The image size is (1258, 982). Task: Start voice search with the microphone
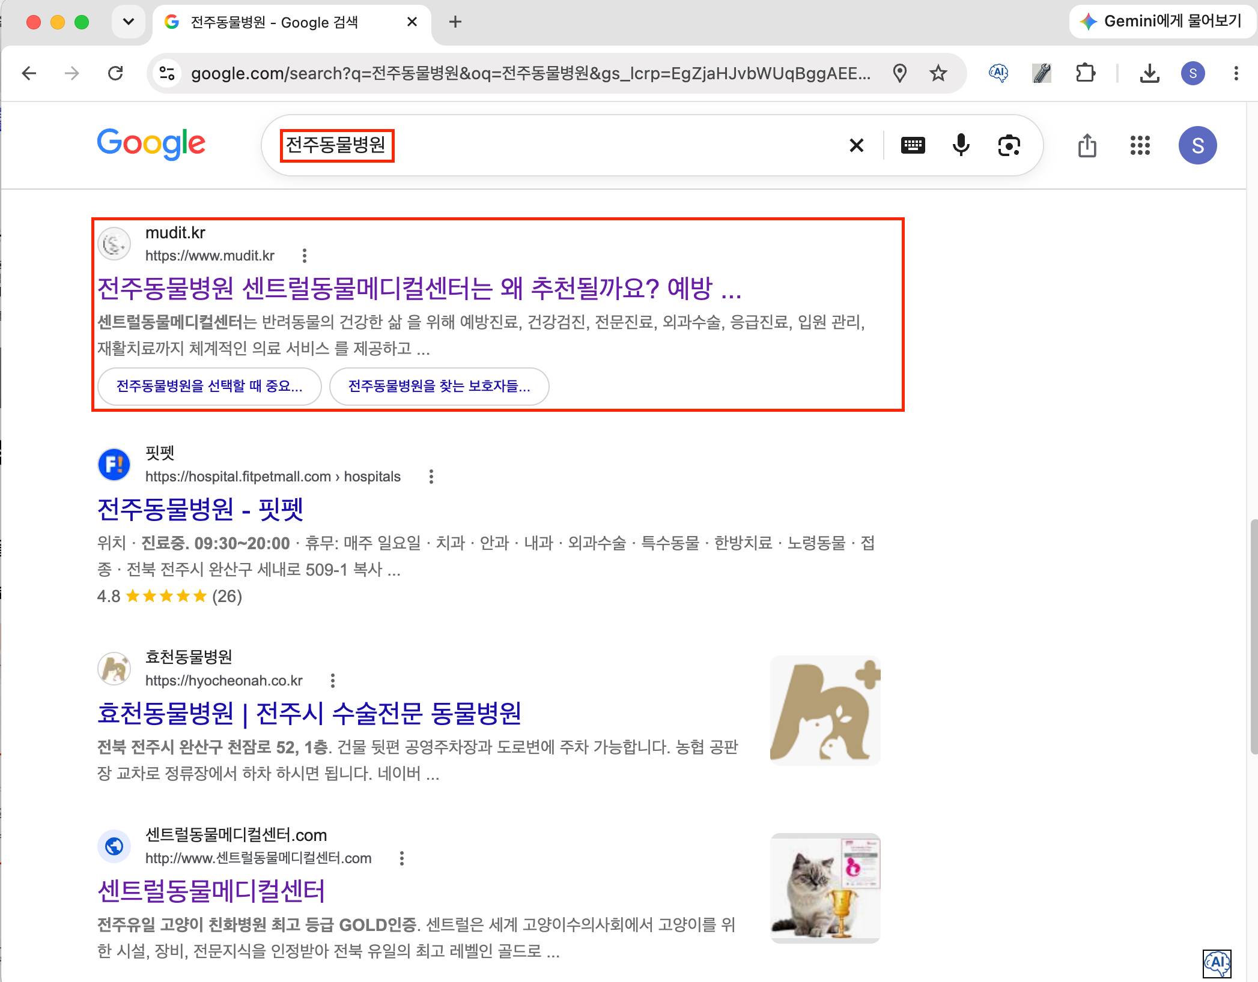pyautogui.click(x=961, y=145)
